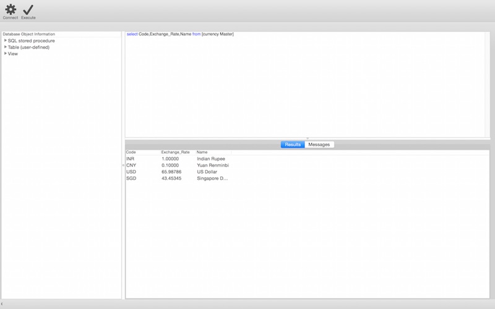
Task: Select the US Dollar name cell
Action: 207,172
